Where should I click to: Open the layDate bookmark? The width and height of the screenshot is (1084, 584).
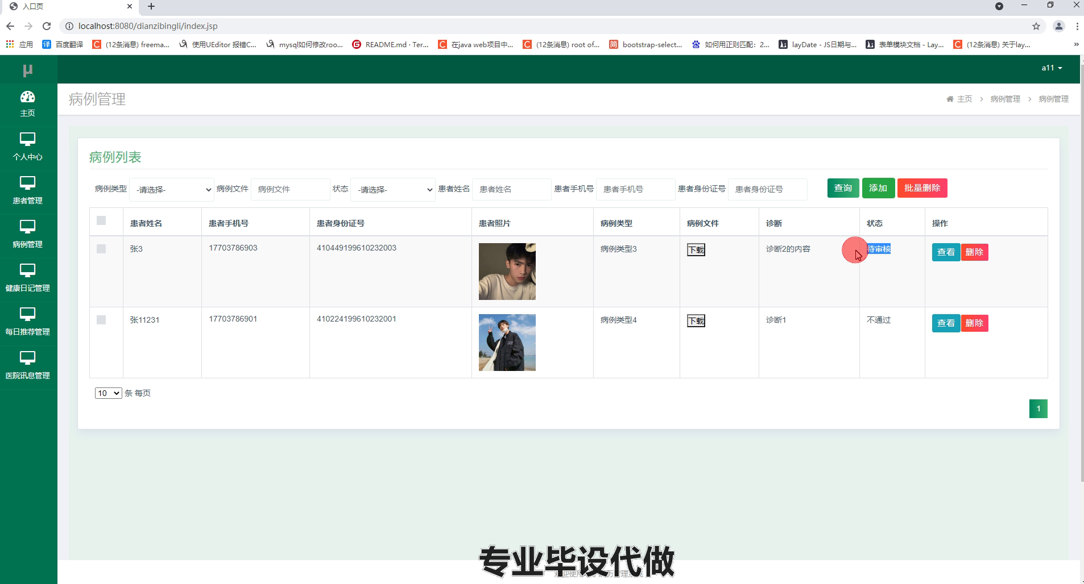tap(817, 44)
